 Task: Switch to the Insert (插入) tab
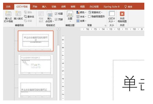[x=44, y=6]
